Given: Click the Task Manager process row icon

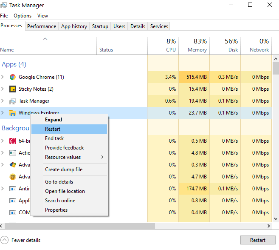Looking at the screenshot, I should tap(13, 101).
